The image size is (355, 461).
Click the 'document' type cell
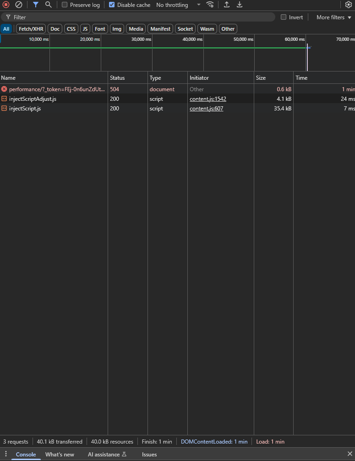(x=167, y=89)
